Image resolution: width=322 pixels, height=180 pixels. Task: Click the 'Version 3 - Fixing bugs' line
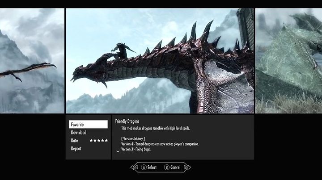point(136,149)
